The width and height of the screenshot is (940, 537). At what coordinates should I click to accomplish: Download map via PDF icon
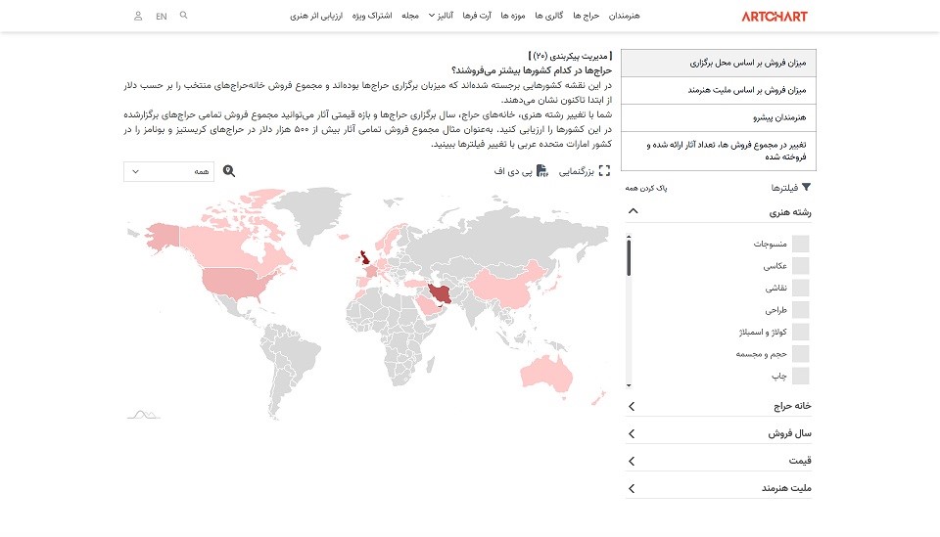541,171
